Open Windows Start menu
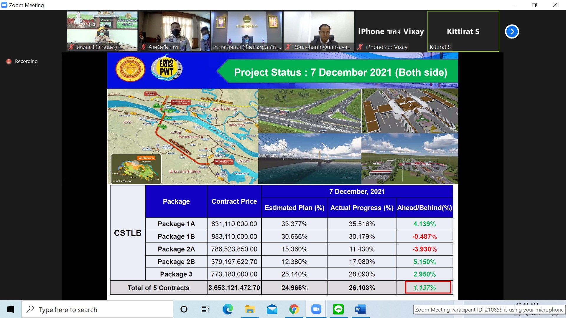This screenshot has height=318, width=566. point(11,309)
